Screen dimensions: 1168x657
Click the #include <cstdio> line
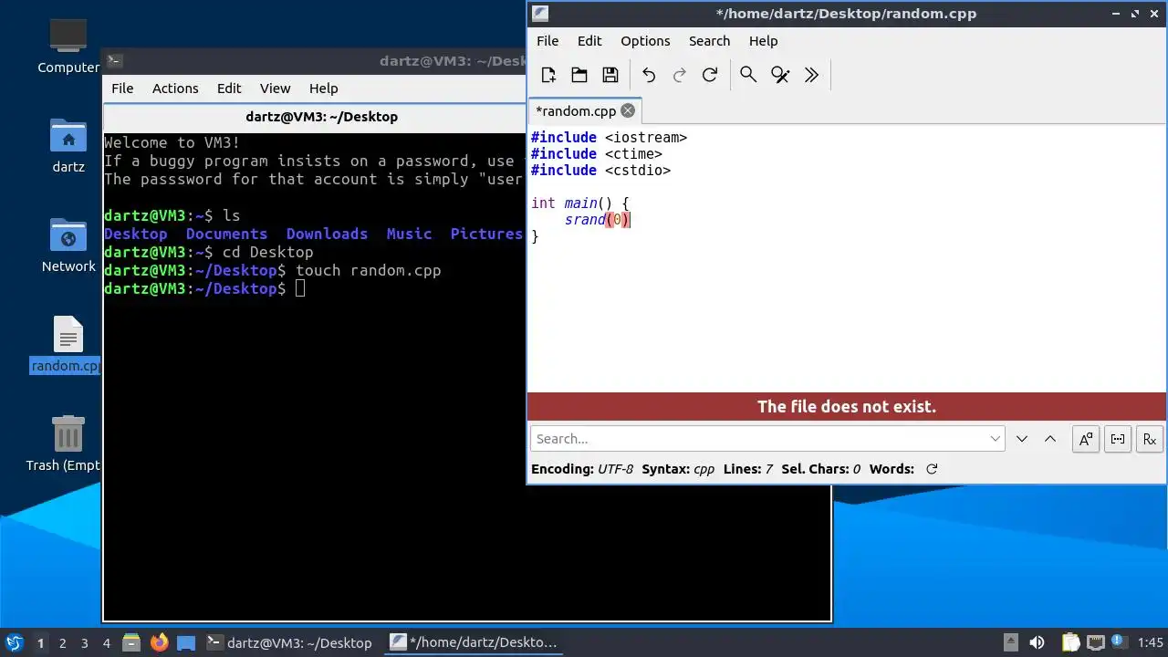600,171
